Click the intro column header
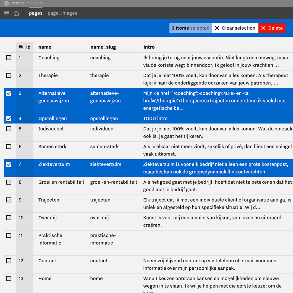This screenshot has height=293, width=293. [149, 47]
